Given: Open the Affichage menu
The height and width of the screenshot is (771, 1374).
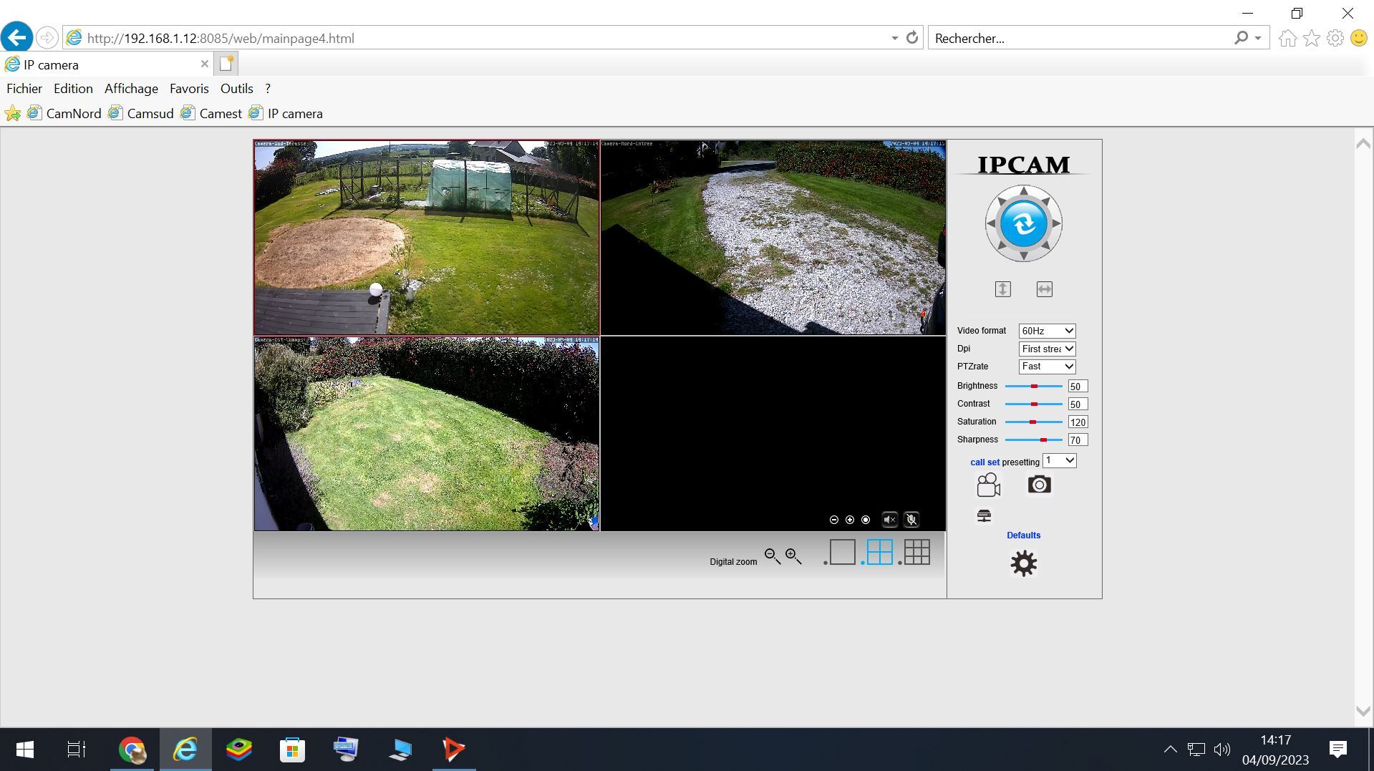Looking at the screenshot, I should pyautogui.click(x=131, y=89).
